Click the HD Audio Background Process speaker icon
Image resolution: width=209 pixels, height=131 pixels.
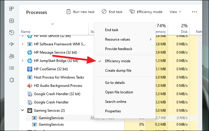[x=30, y=86]
